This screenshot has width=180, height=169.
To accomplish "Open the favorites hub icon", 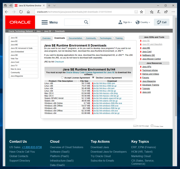I will (x=152, y=12).
